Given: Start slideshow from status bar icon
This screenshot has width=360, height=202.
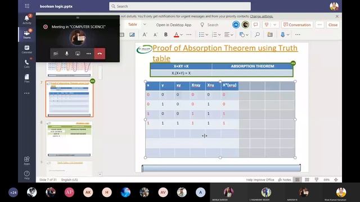Looking at the screenshot, I should click(x=317, y=180).
